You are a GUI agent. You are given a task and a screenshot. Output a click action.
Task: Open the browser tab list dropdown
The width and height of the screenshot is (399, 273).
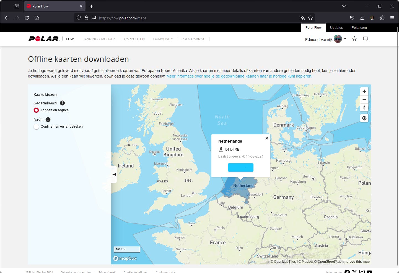click(344, 6)
